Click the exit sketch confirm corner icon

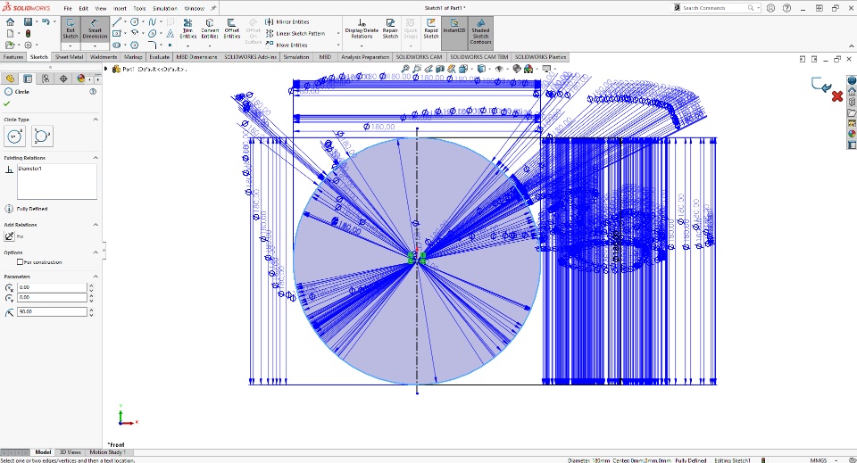(821, 85)
